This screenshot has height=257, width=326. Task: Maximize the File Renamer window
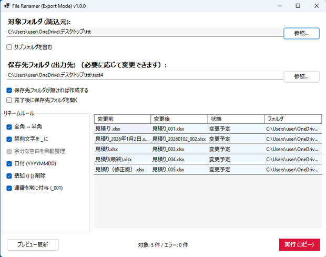[298, 6]
